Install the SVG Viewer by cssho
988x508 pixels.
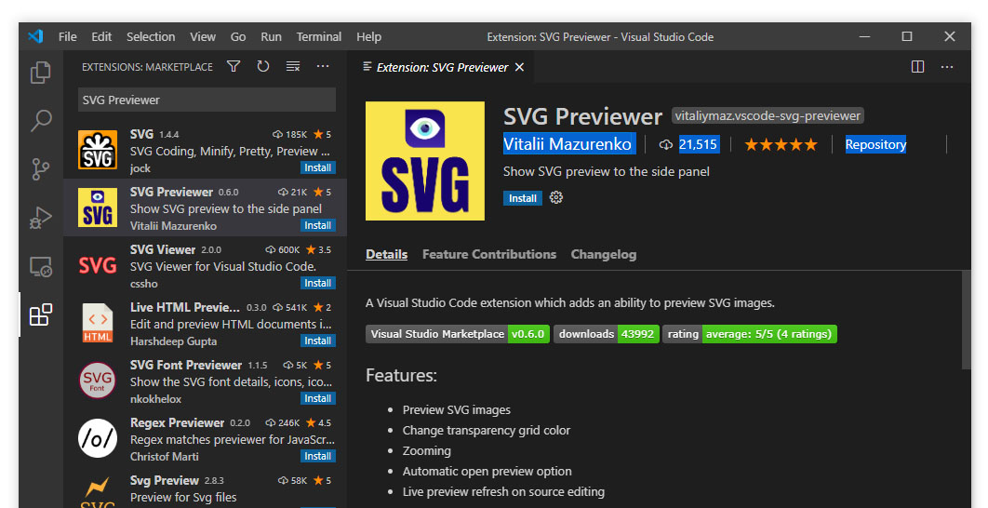coord(318,283)
